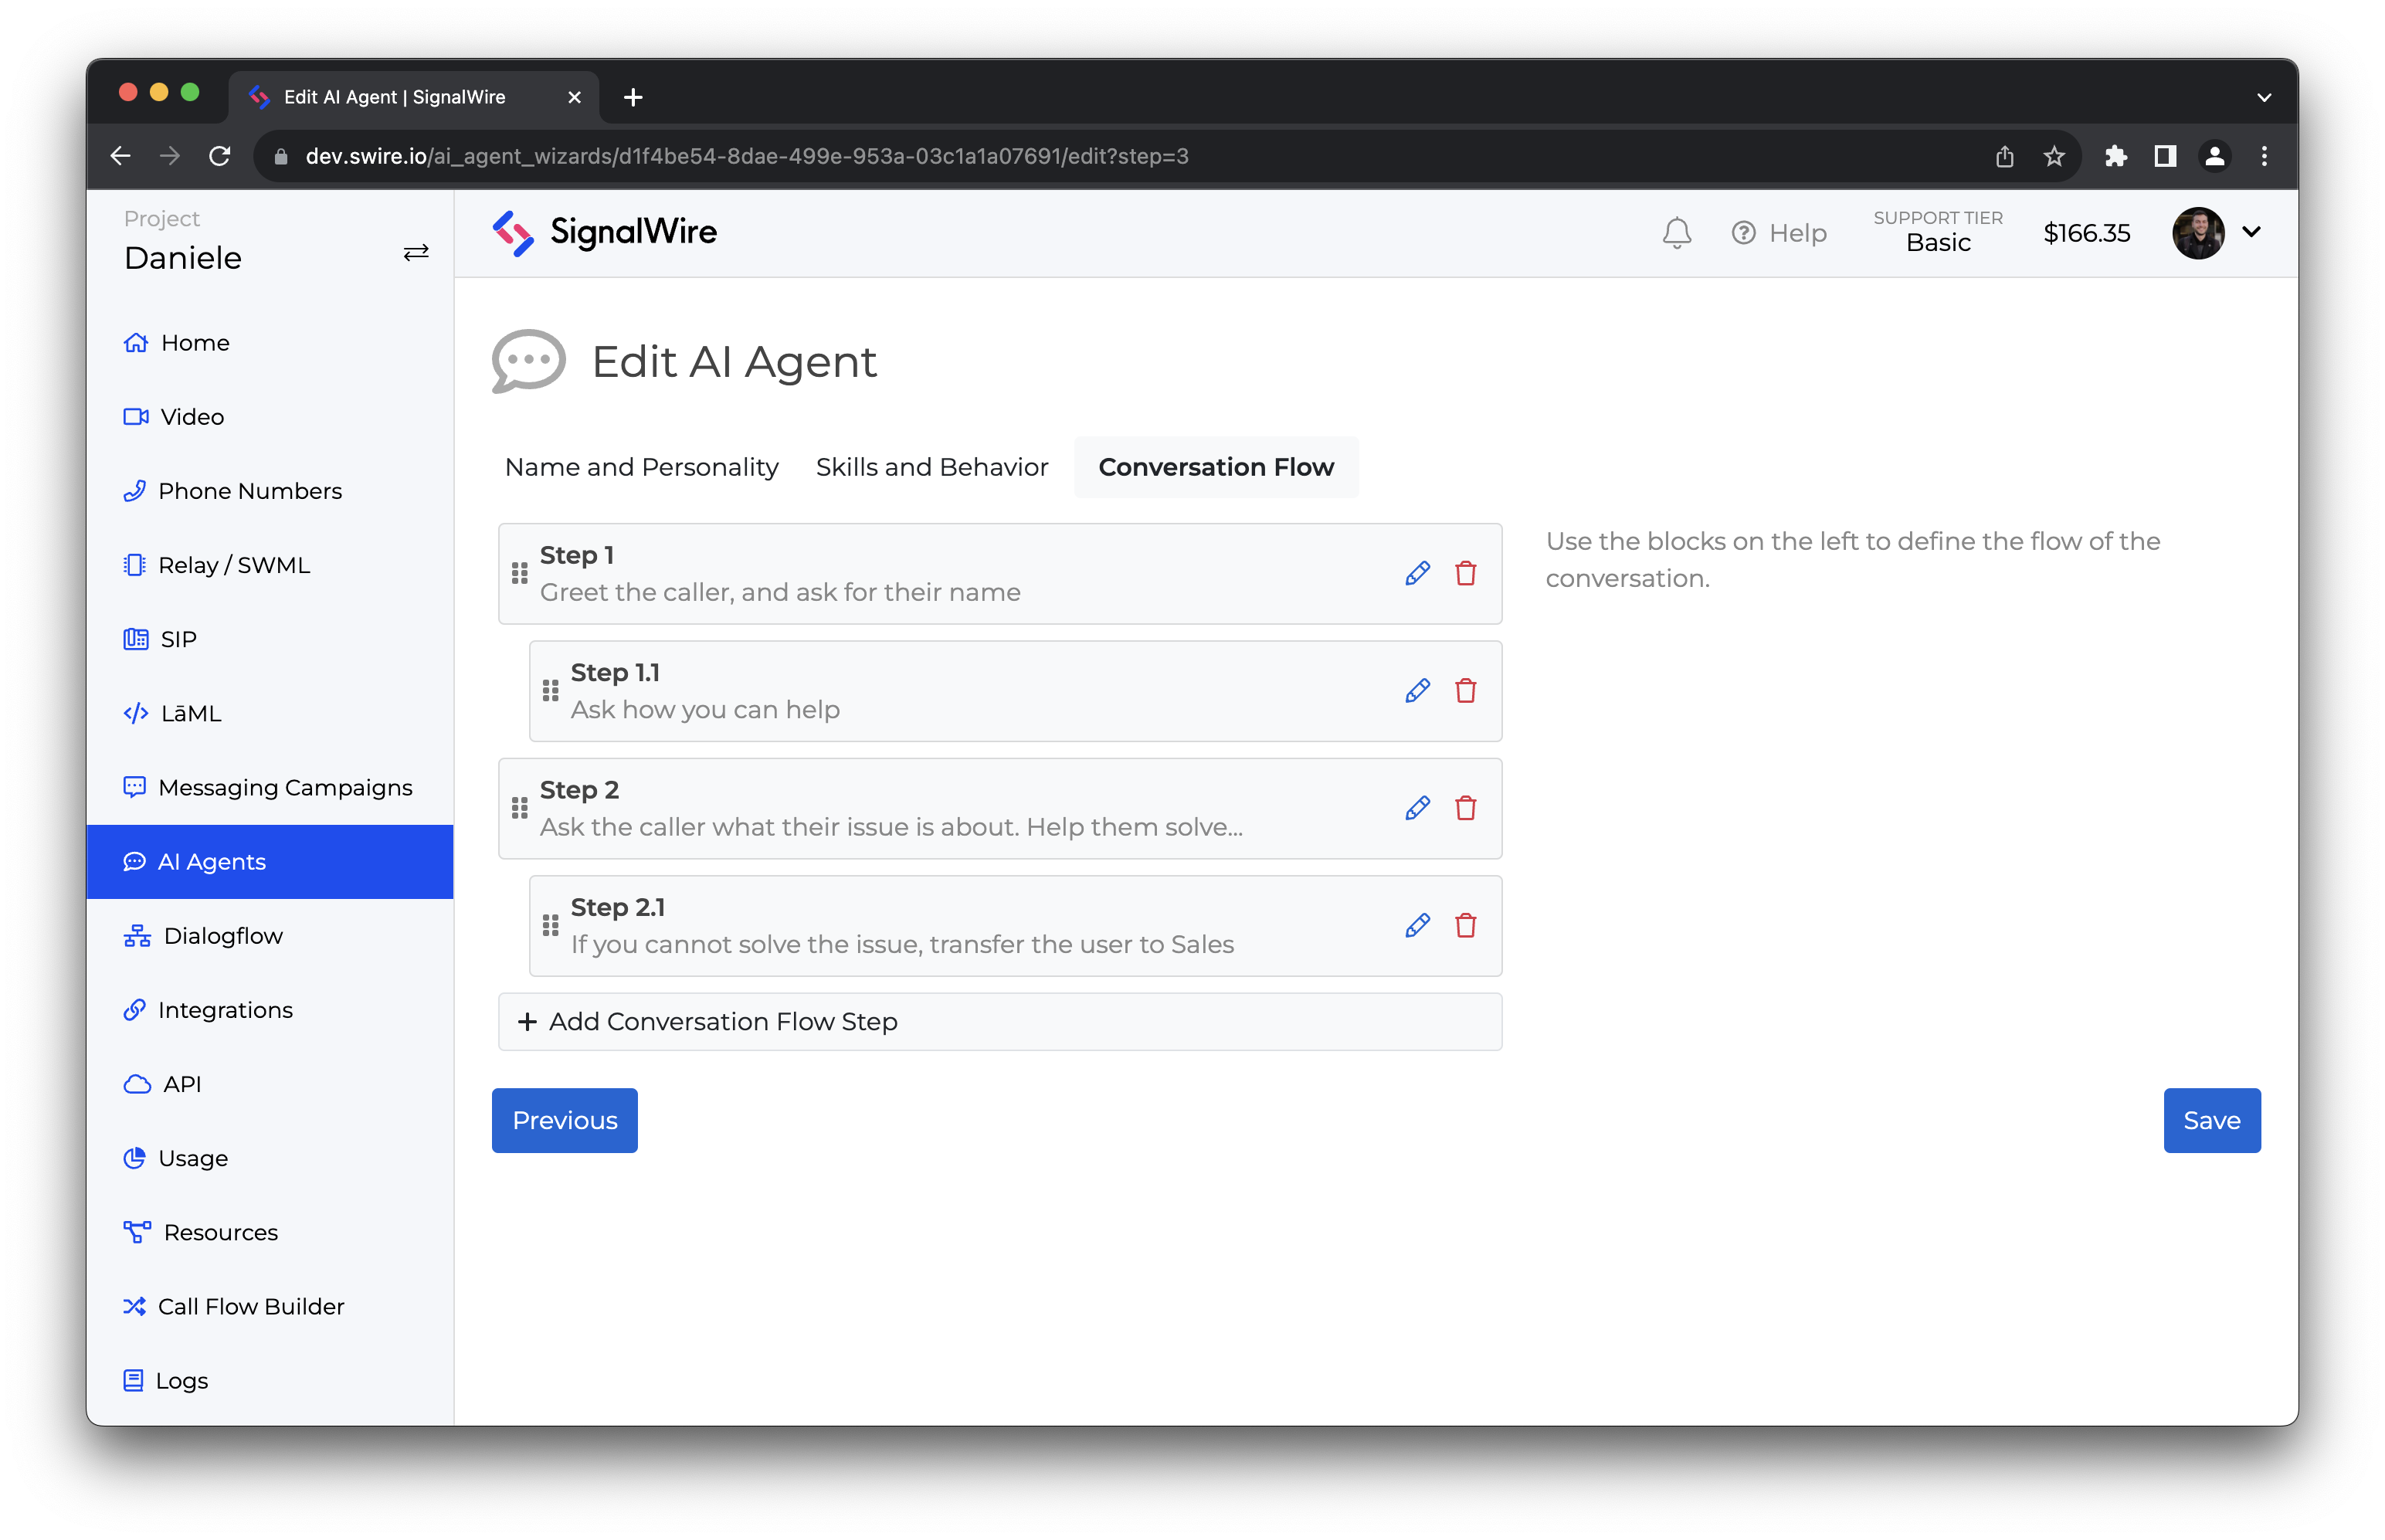This screenshot has height=1540, width=2385.
Task: Edit Step 2.1 with its pencil icon
Action: point(1417,925)
